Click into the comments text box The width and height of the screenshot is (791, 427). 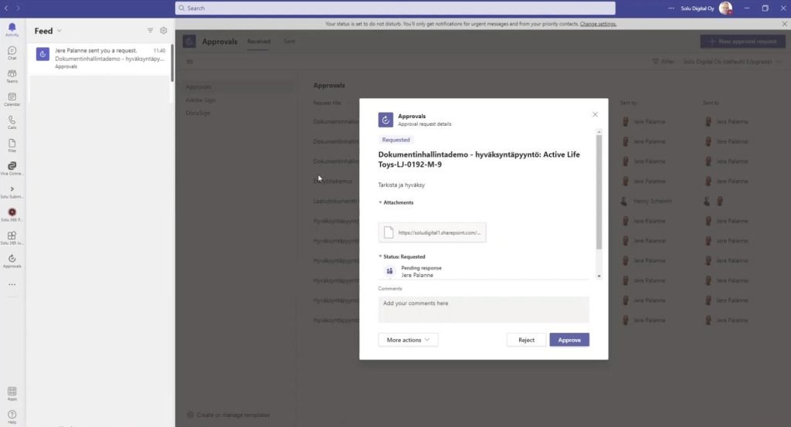coord(483,309)
